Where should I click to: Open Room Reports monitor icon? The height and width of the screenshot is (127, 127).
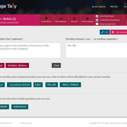61,18
